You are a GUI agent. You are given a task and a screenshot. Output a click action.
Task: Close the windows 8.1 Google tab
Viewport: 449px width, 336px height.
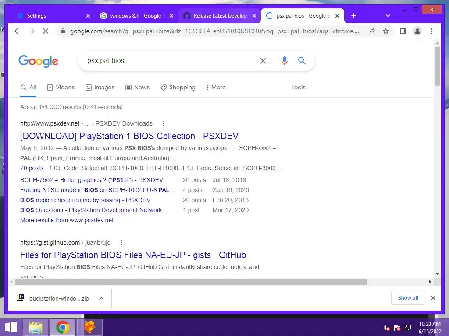click(x=171, y=16)
